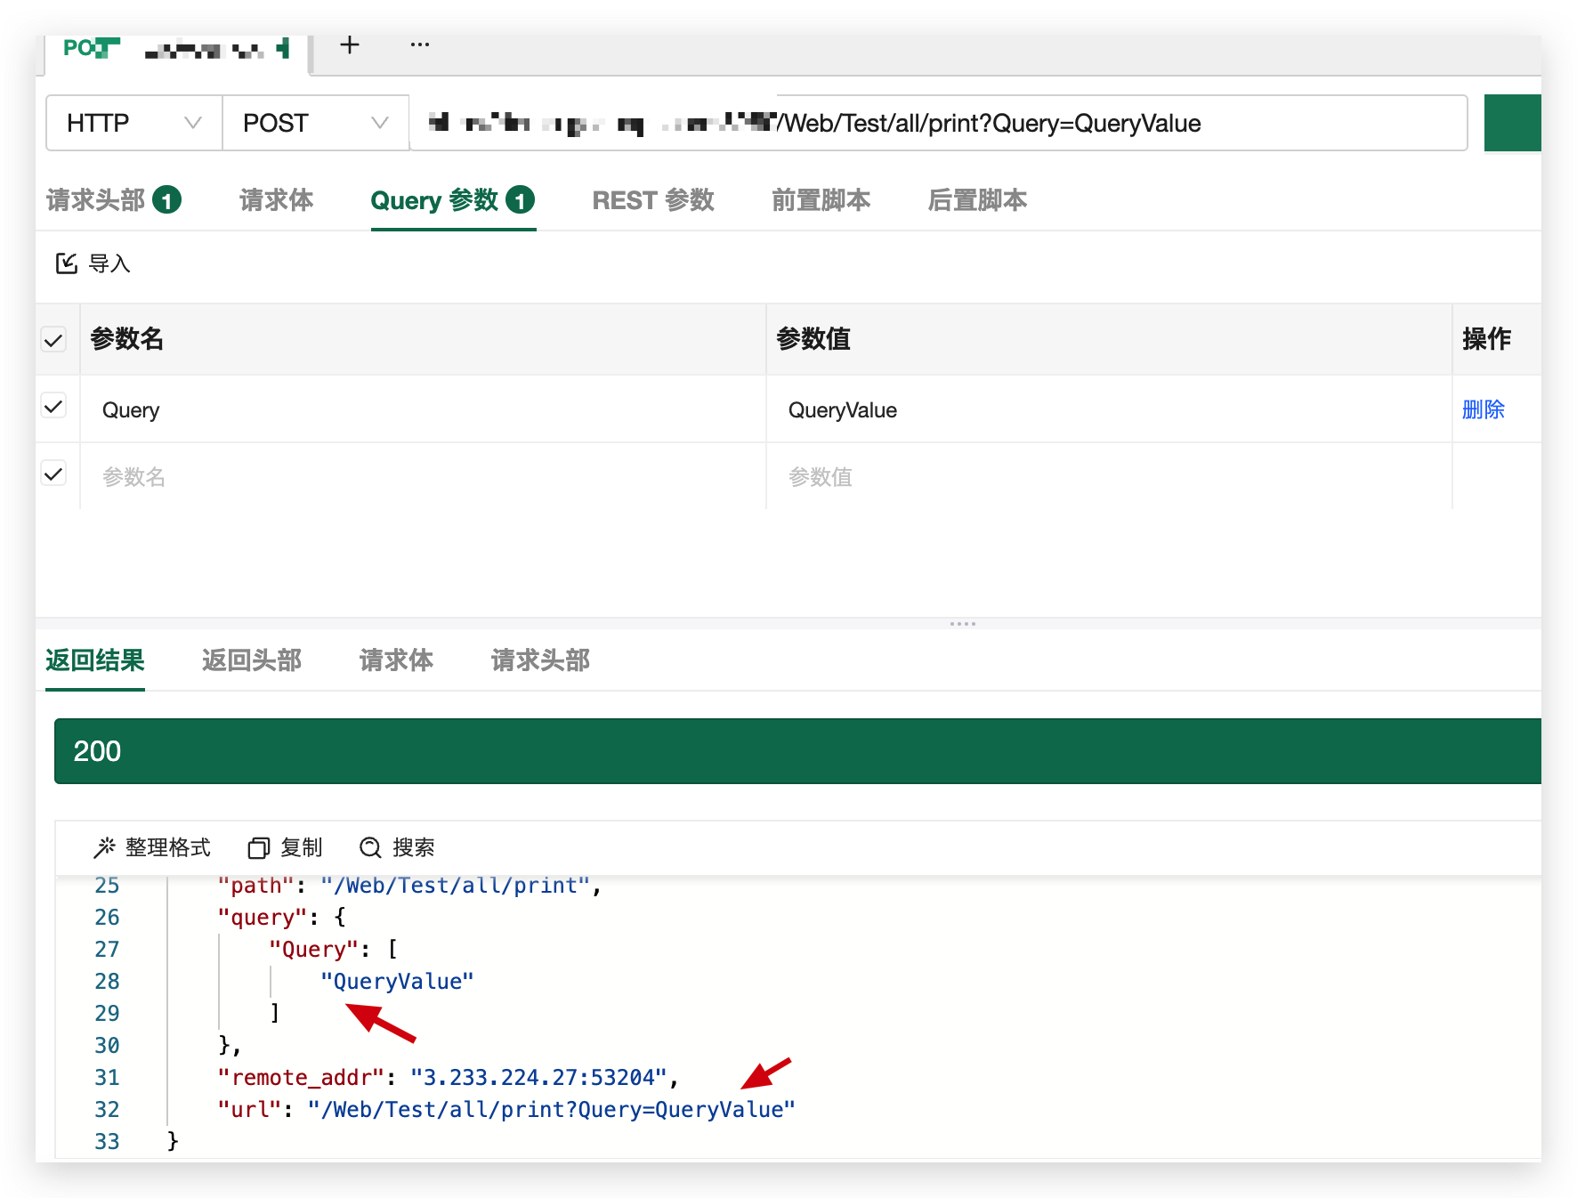Click the 200 status bar
This screenshot has width=1577, height=1198.
point(797,751)
